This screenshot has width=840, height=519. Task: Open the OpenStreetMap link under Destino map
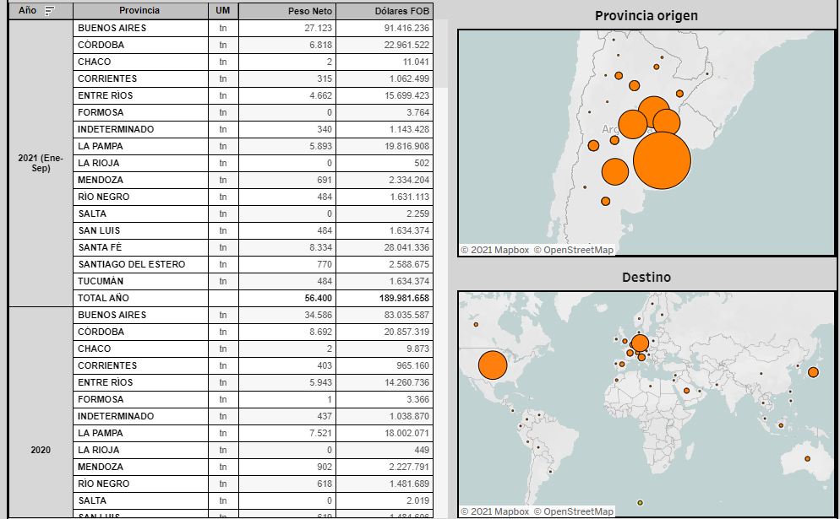(x=573, y=511)
